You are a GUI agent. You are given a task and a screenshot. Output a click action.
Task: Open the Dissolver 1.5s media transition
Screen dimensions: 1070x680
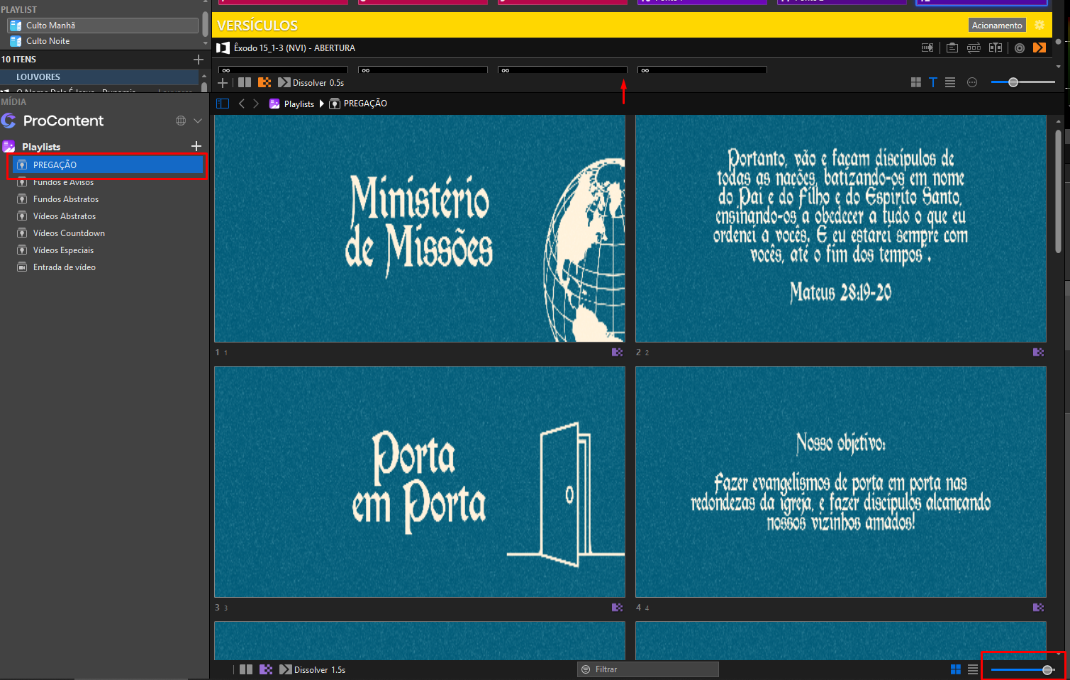click(313, 669)
